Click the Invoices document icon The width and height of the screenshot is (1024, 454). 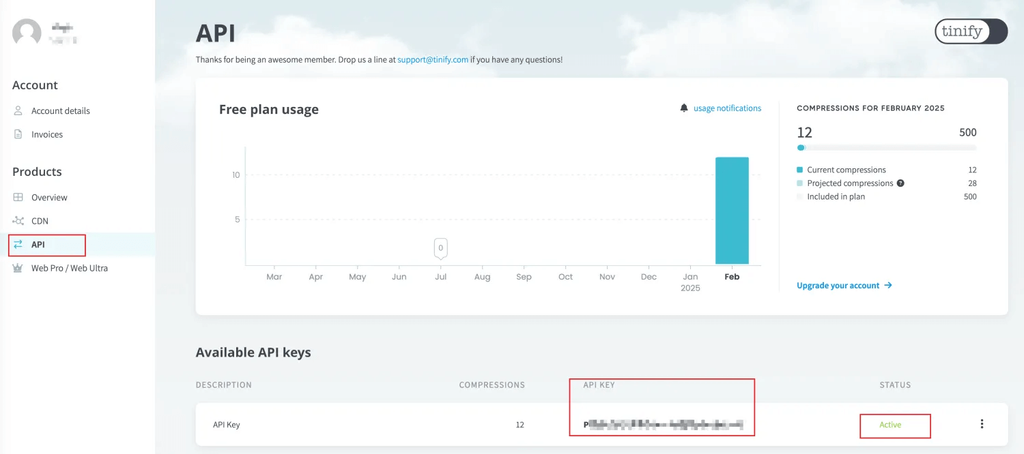tap(18, 134)
